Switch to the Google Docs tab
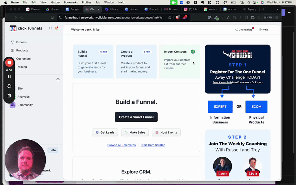Viewport: 296px width, 185px height. (x=72, y=9)
